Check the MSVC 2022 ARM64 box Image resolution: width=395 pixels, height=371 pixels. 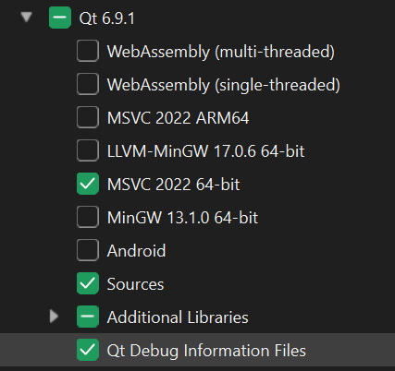coord(88,117)
